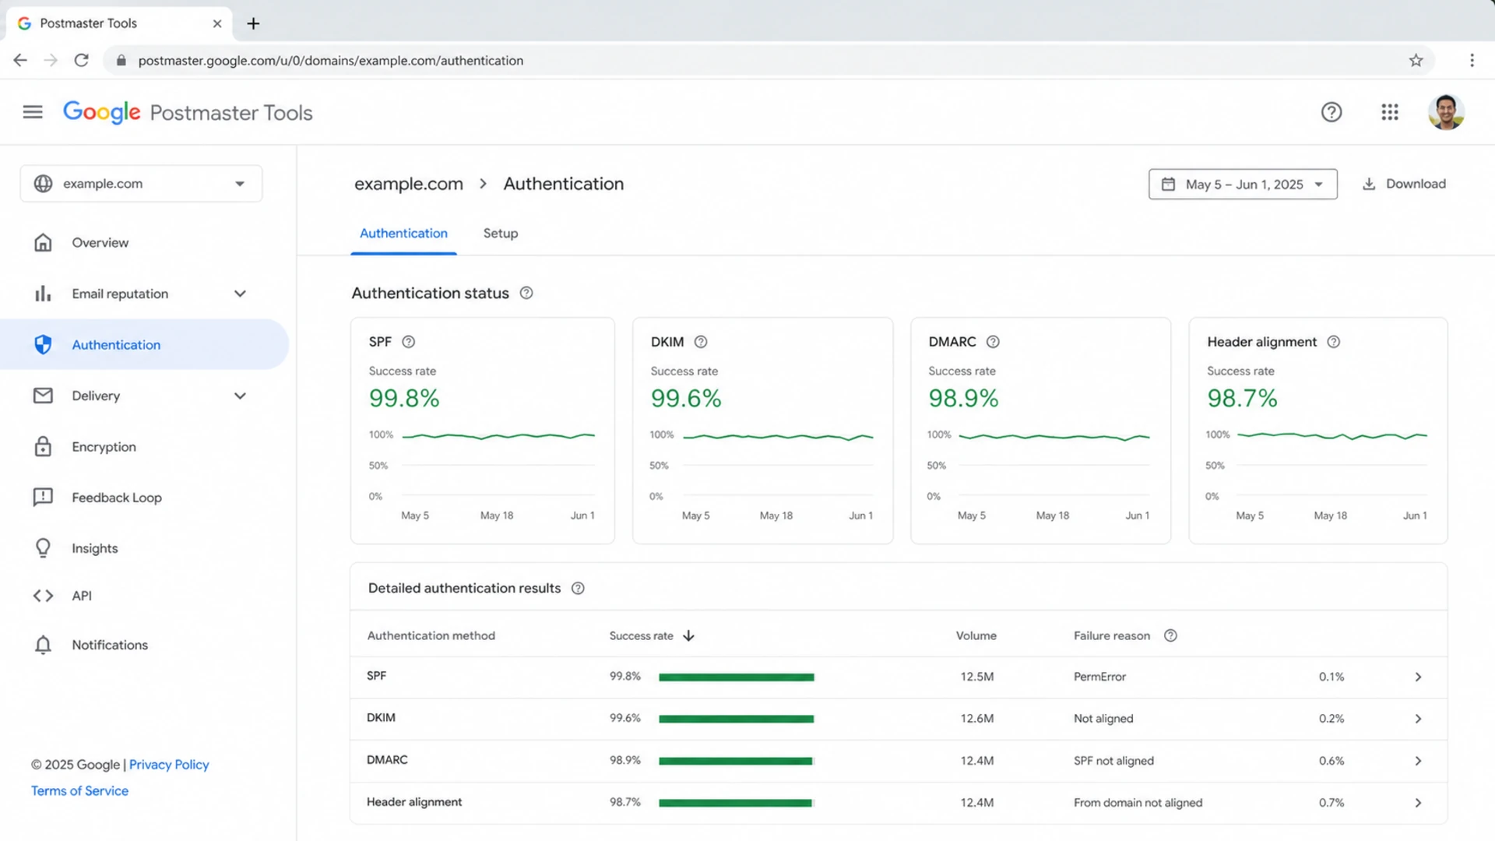Viewport: 1495px width, 841px height.
Task: Click the Authentication shield icon
Action: pyautogui.click(x=43, y=344)
